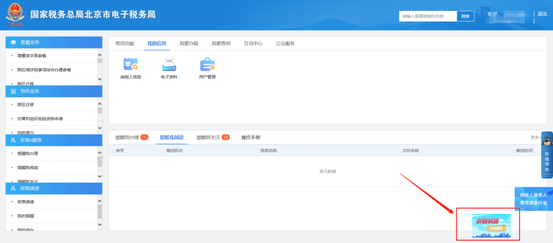Click the 定制e服务 list scroll-down arrow

pos(99,176)
